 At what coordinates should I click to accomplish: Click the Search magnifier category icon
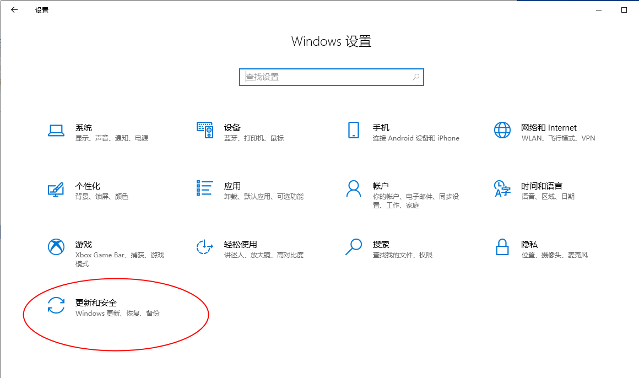pos(353,247)
